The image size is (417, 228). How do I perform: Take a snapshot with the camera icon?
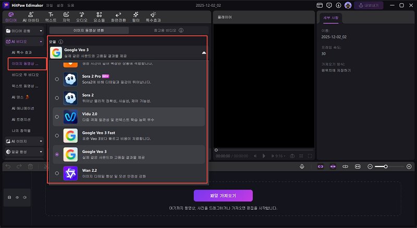point(292,156)
